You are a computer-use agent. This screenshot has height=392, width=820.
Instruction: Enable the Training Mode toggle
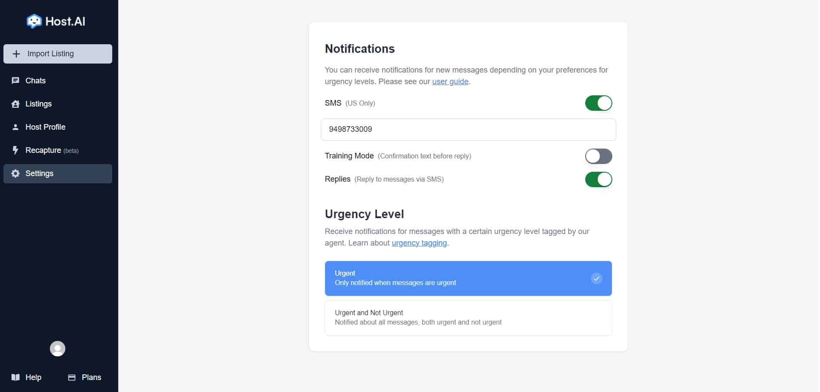click(598, 156)
